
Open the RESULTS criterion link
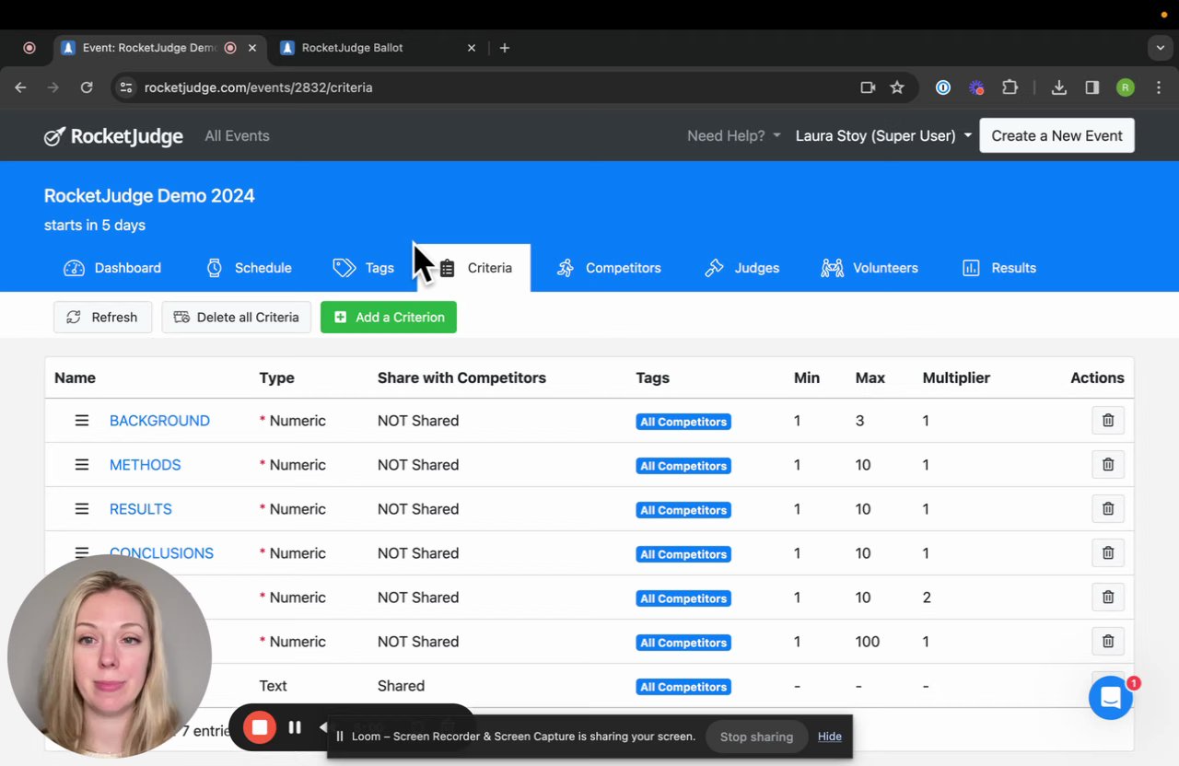(x=140, y=509)
